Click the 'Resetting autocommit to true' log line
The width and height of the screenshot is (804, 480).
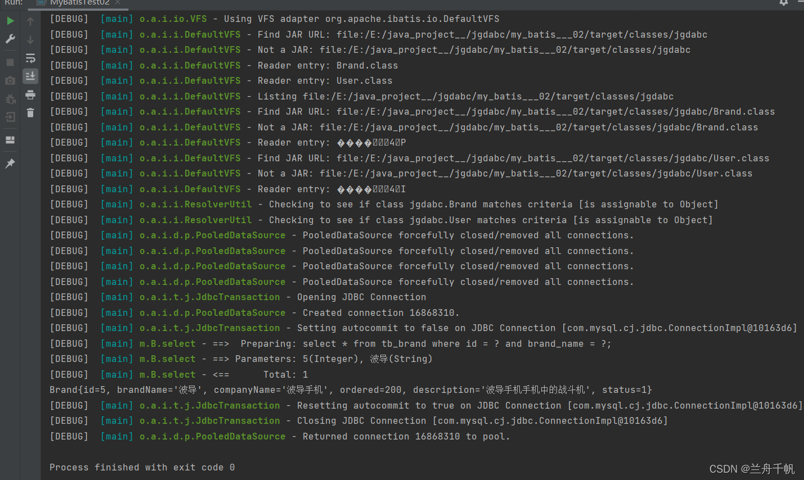pyautogui.click(x=426, y=406)
